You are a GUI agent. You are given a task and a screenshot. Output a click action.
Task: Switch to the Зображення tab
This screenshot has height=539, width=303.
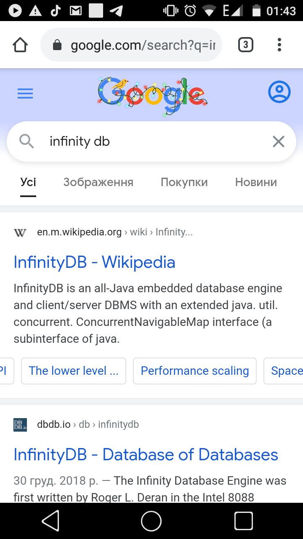click(98, 182)
